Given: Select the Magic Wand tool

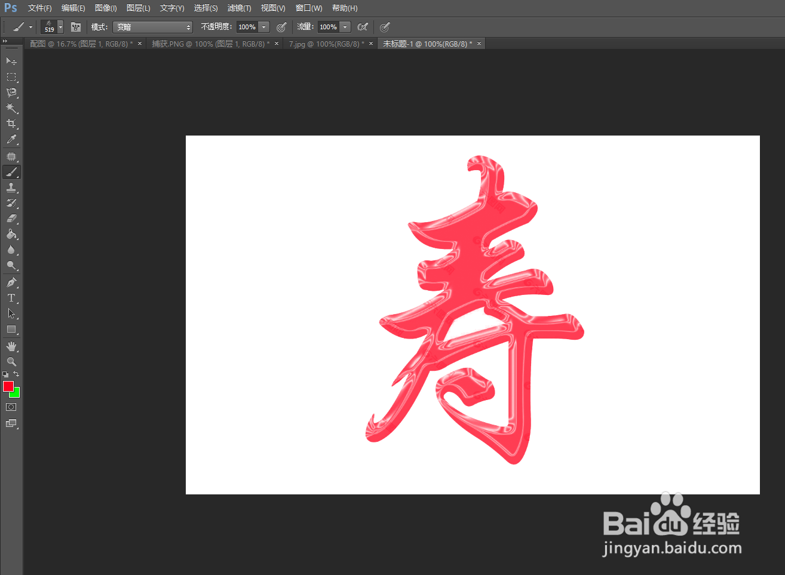Looking at the screenshot, I should (x=11, y=108).
